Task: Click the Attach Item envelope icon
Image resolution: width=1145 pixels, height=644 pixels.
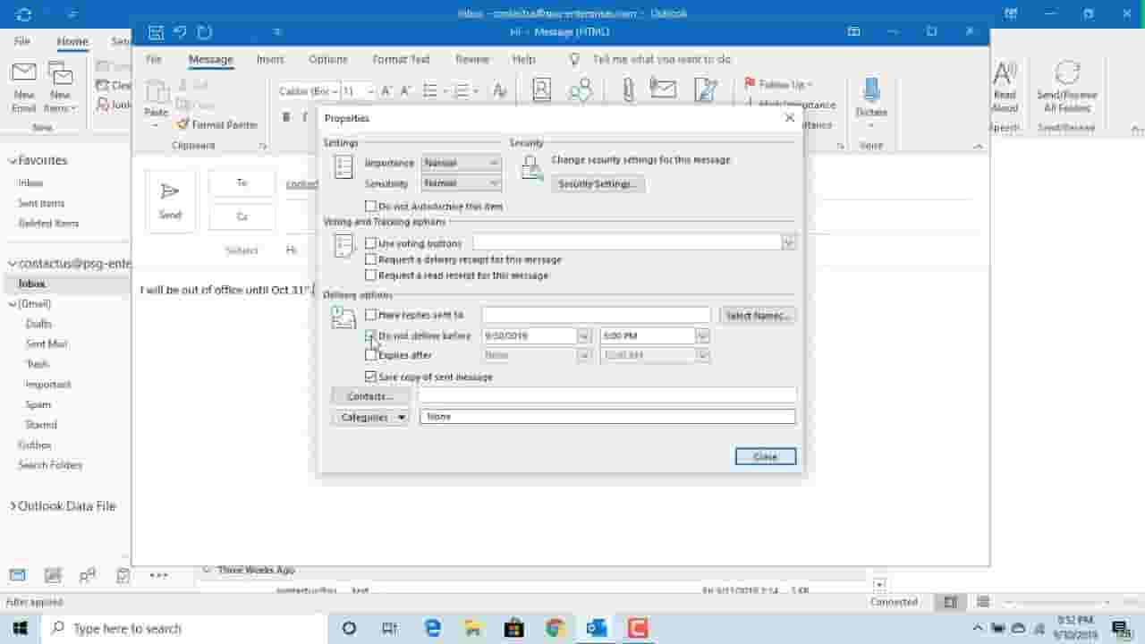Action: [663, 89]
